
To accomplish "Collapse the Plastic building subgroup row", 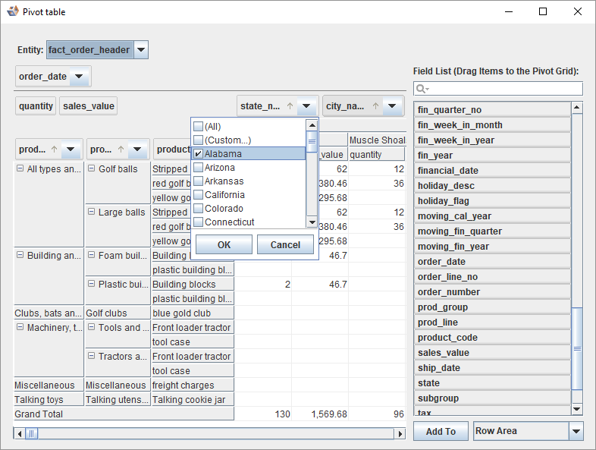I will click(91, 285).
